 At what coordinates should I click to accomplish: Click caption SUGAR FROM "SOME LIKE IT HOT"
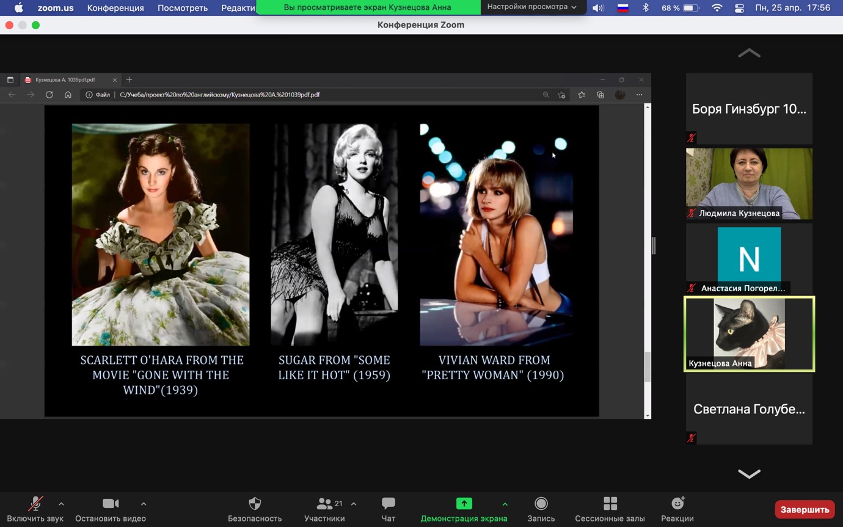pyautogui.click(x=334, y=368)
